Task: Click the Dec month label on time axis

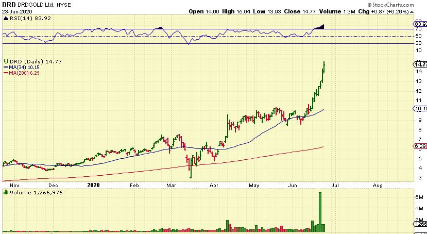Action: 53,185
